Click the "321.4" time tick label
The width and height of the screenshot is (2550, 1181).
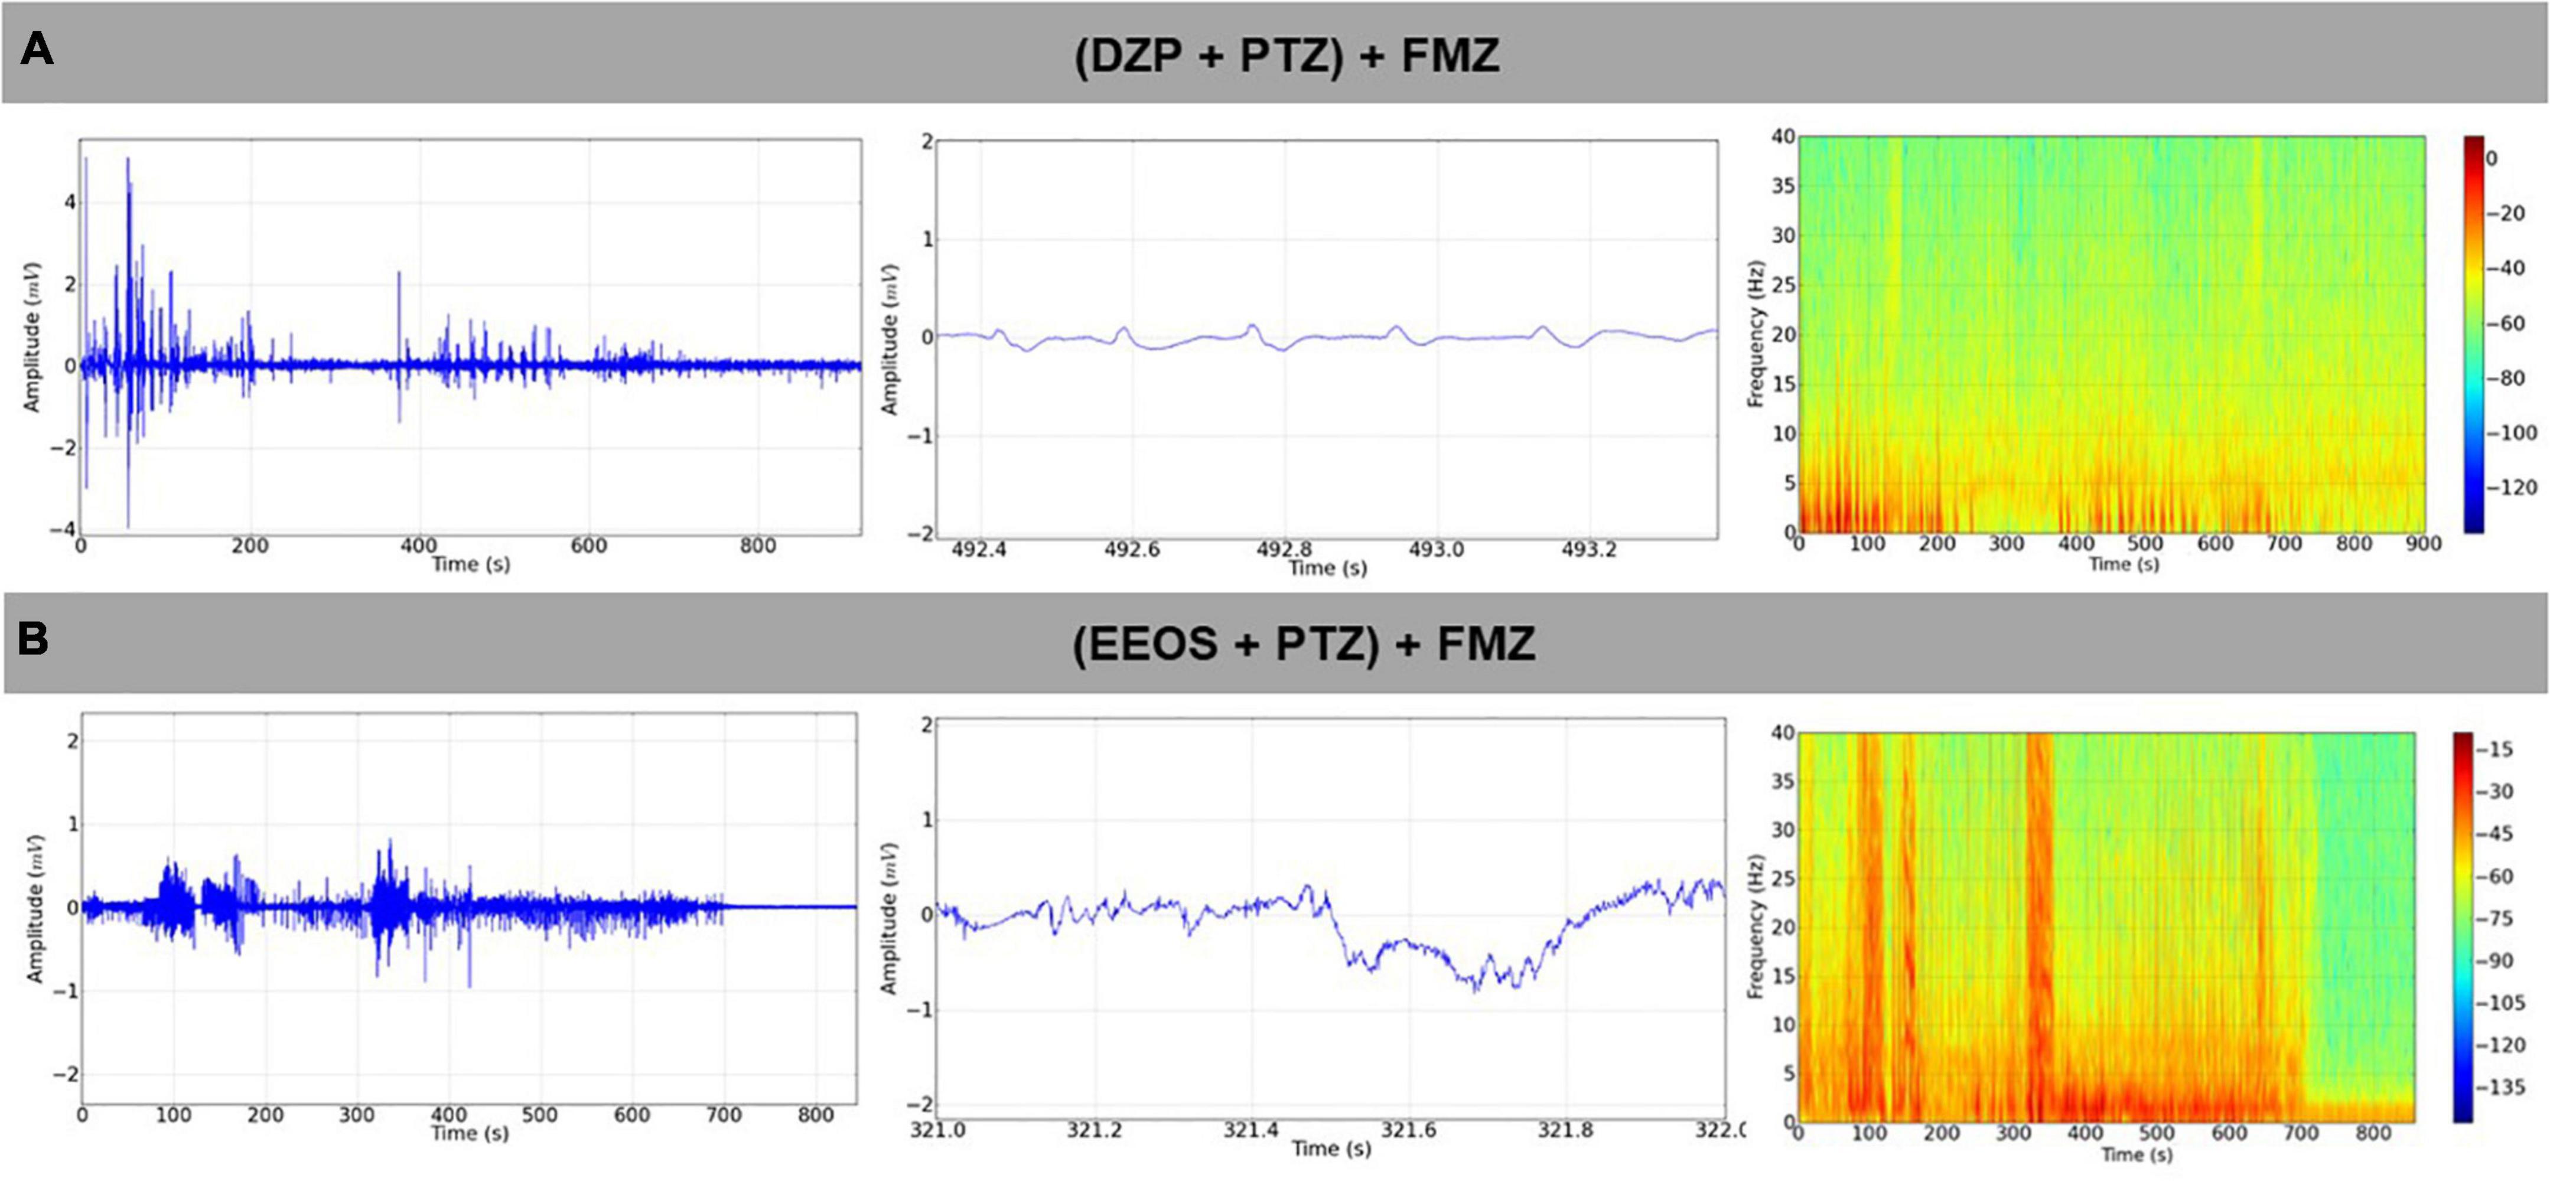coord(1251,1130)
